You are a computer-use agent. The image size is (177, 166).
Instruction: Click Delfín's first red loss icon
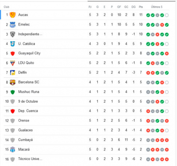pos(148,73)
